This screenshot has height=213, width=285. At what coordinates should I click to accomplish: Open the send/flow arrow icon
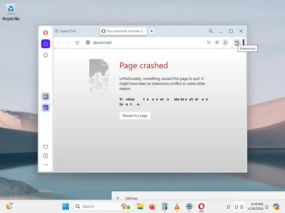pos(209,42)
